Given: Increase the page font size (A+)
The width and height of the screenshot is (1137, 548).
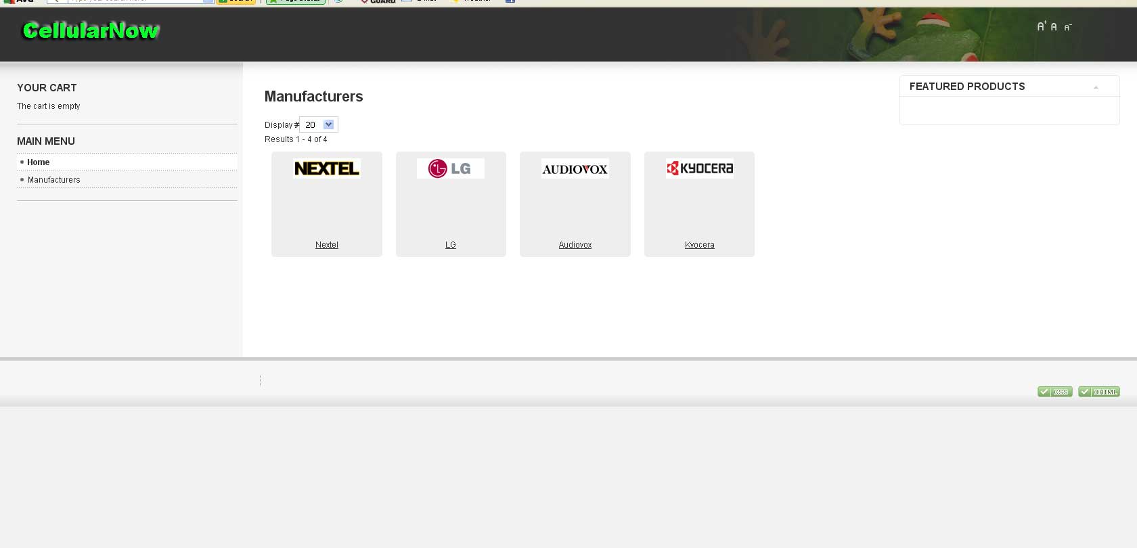Looking at the screenshot, I should [x=1042, y=26].
